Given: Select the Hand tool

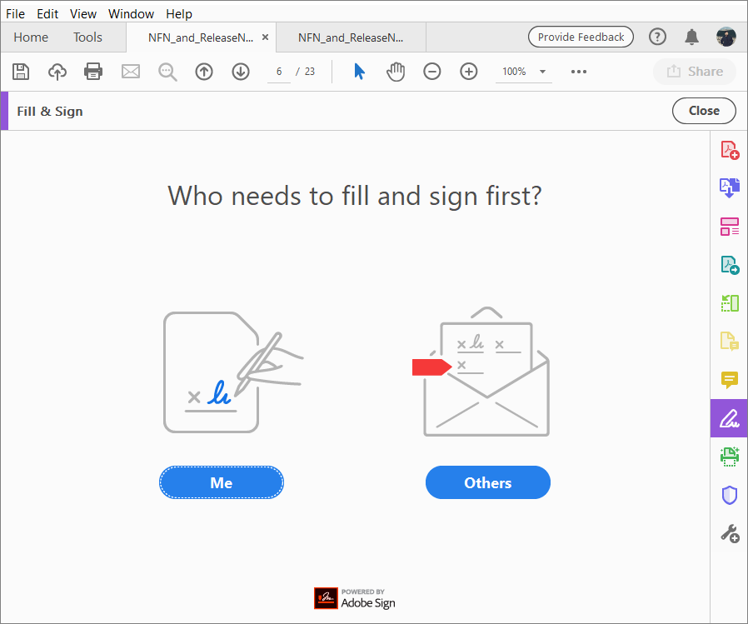Looking at the screenshot, I should [x=396, y=72].
